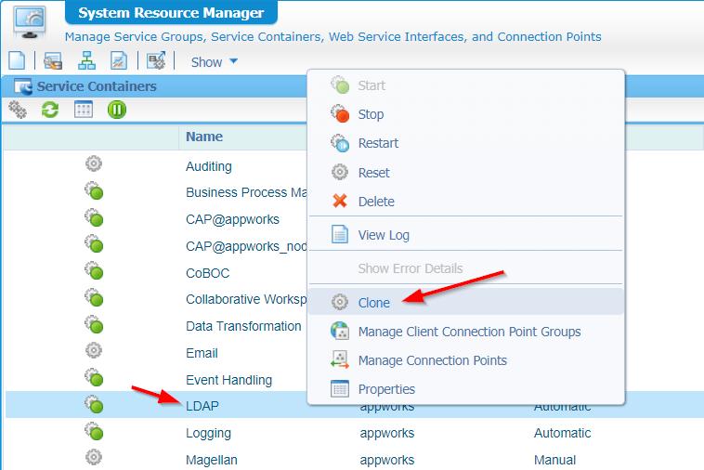Image resolution: width=704 pixels, height=470 pixels.
Task: Click the chart report toolbar icon
Action: tap(119, 61)
